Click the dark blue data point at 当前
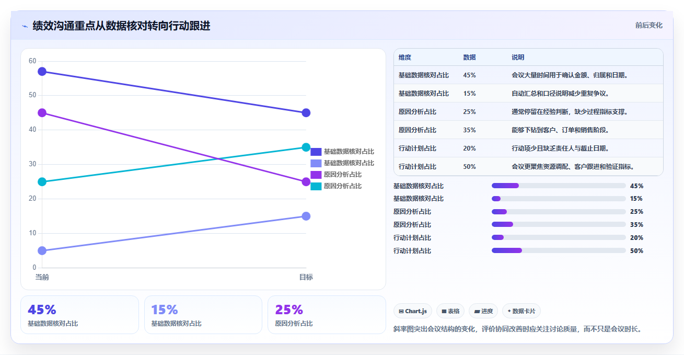 (x=42, y=72)
